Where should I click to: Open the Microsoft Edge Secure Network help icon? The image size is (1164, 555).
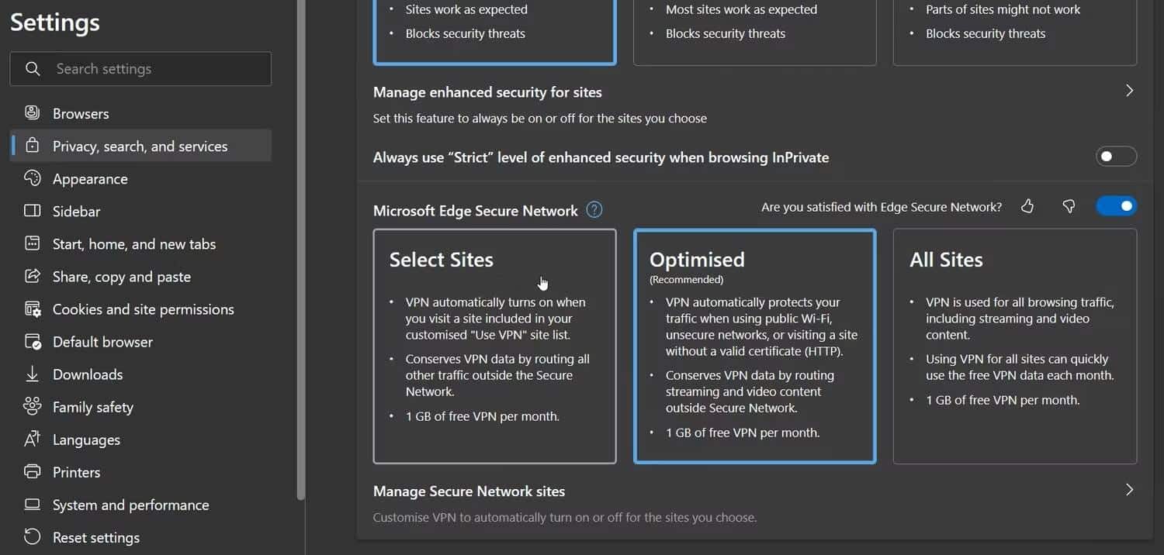pos(594,209)
